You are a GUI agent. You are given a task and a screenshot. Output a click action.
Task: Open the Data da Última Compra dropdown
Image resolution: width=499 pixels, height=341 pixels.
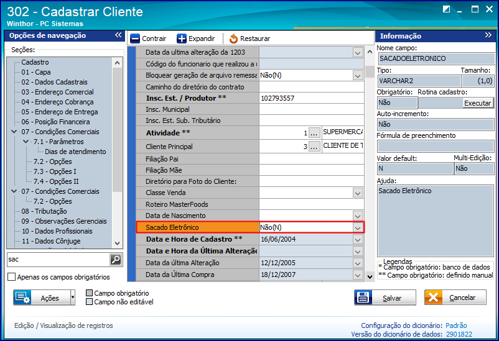(x=358, y=275)
